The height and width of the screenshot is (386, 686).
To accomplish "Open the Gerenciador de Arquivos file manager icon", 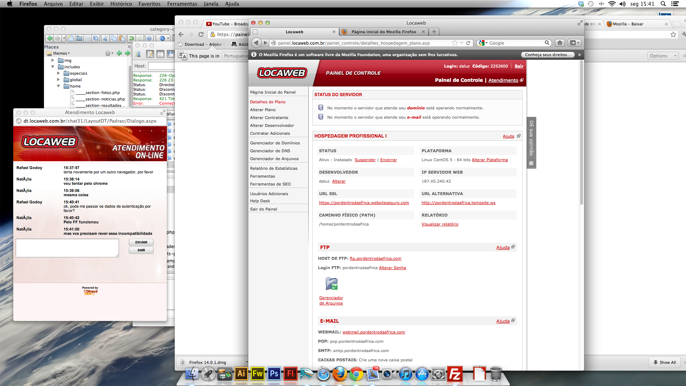I will (332, 283).
